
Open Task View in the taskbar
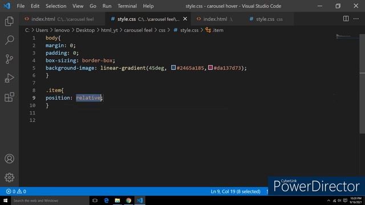(95, 200)
